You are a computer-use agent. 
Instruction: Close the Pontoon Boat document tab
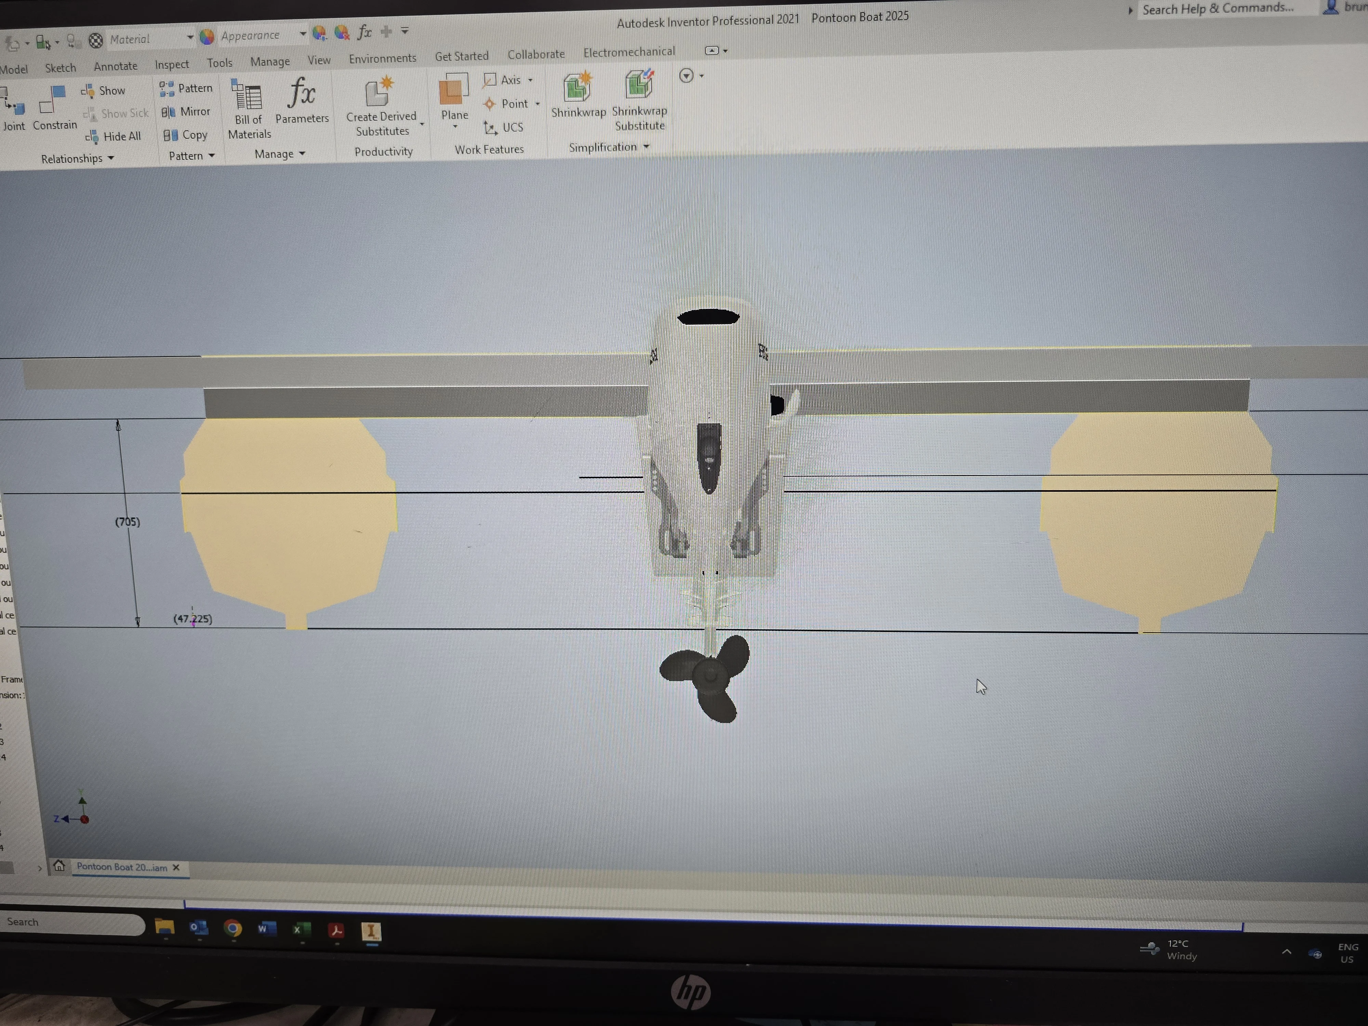pyautogui.click(x=176, y=867)
